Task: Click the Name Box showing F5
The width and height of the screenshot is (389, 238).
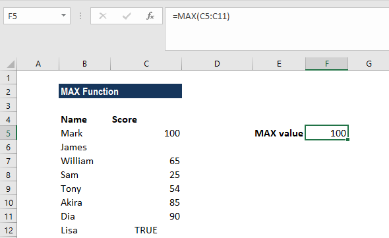Action: pos(37,16)
